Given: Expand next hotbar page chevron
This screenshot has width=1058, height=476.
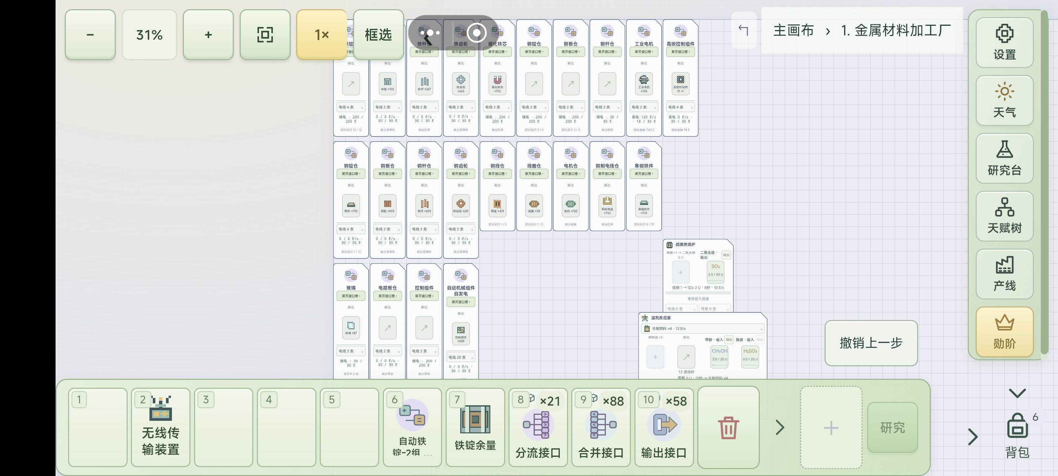Looking at the screenshot, I should point(780,427).
